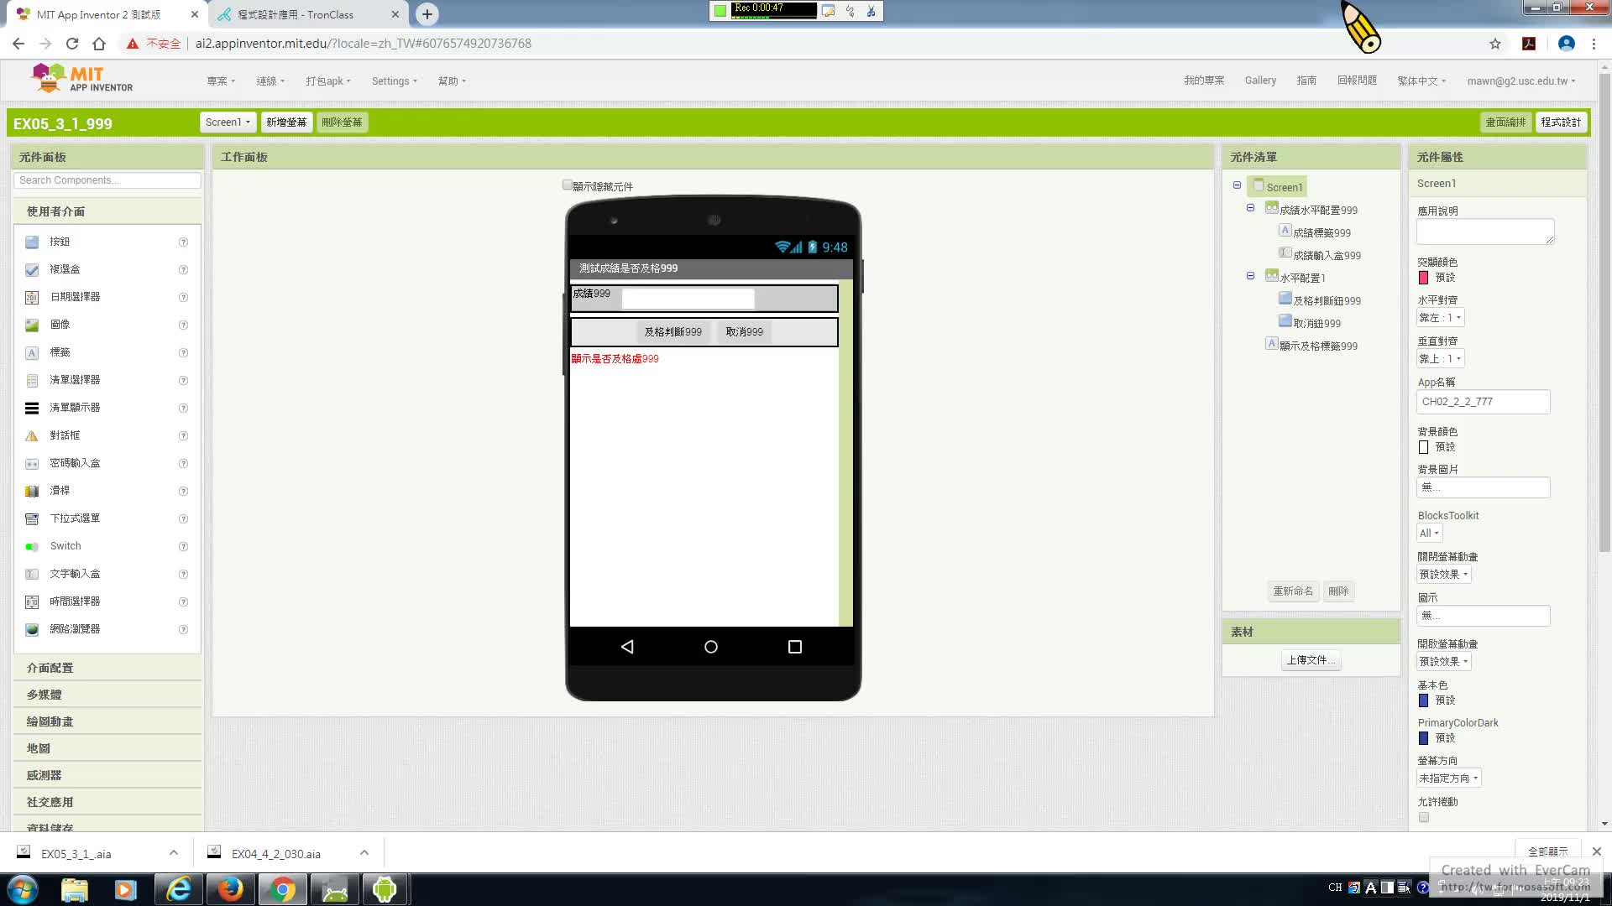The image size is (1612, 906).
Task: Select the 日期選擇器 component icon
Action: point(32,298)
